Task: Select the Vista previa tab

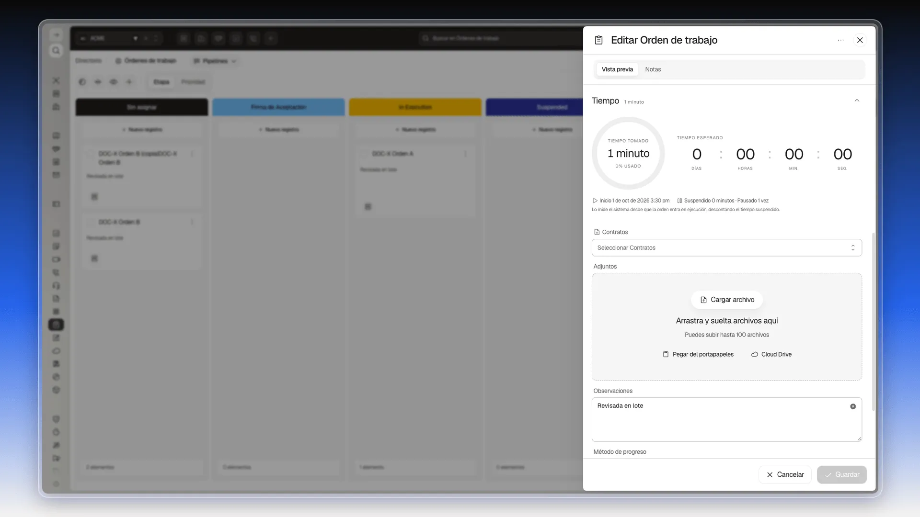Action: pyautogui.click(x=617, y=69)
